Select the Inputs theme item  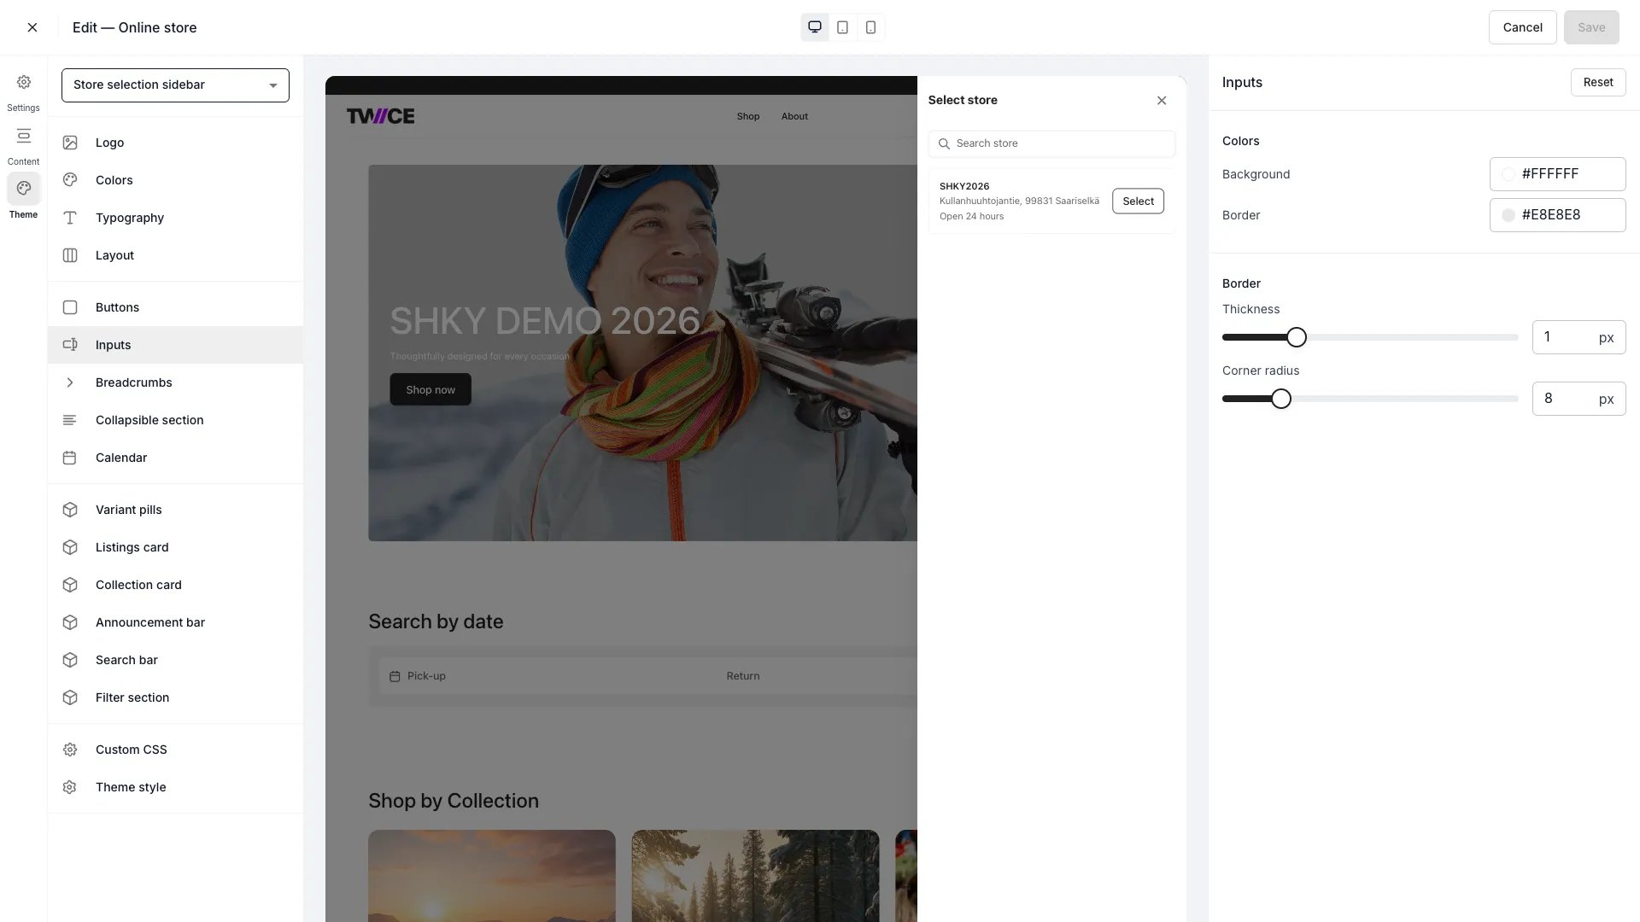[x=175, y=345]
